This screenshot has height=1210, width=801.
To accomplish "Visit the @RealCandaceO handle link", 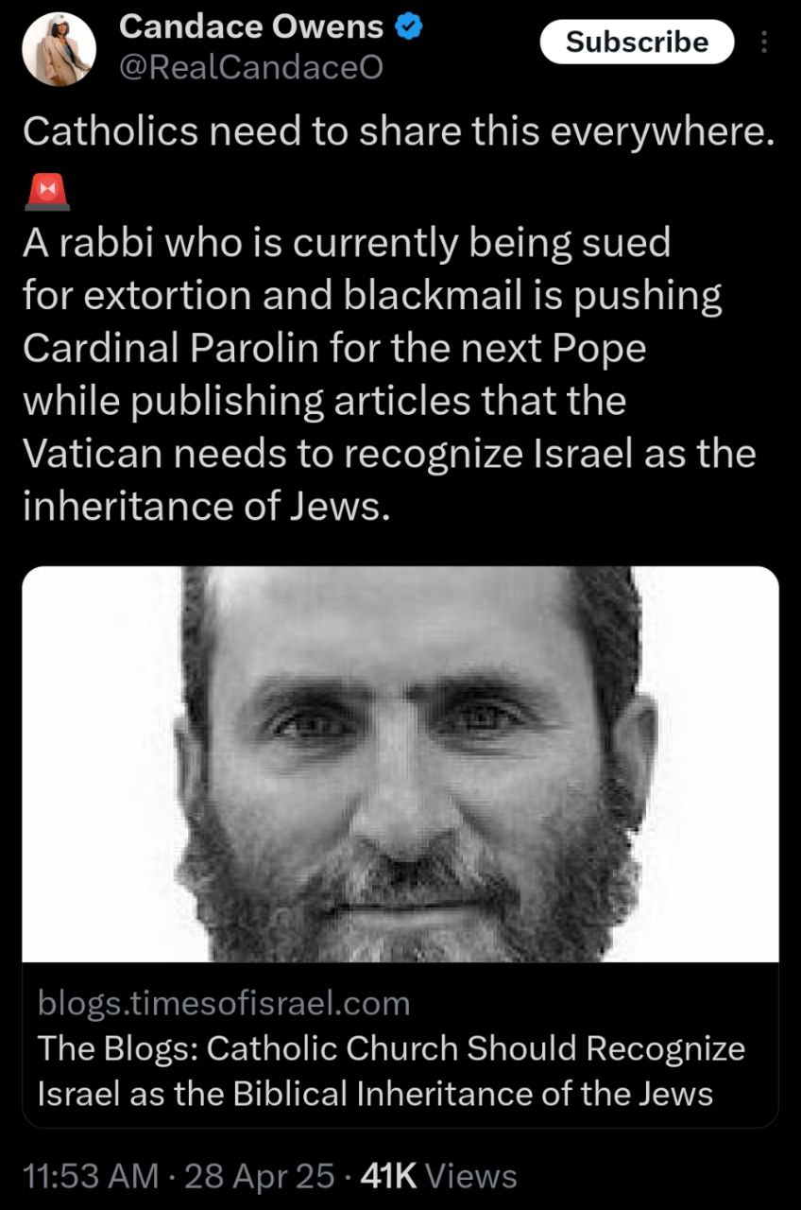I will pos(251,68).
